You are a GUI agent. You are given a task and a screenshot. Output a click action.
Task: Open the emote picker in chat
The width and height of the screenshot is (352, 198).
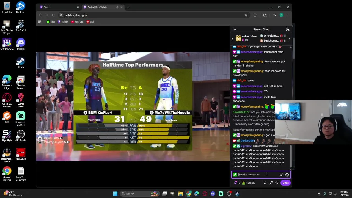287,175
